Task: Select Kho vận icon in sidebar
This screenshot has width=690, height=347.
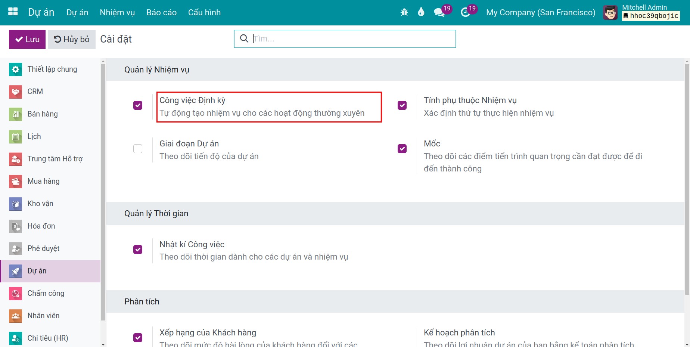Action: pos(15,204)
